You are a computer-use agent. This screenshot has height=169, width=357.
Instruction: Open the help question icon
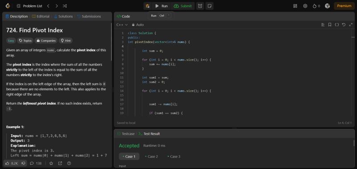69,163
